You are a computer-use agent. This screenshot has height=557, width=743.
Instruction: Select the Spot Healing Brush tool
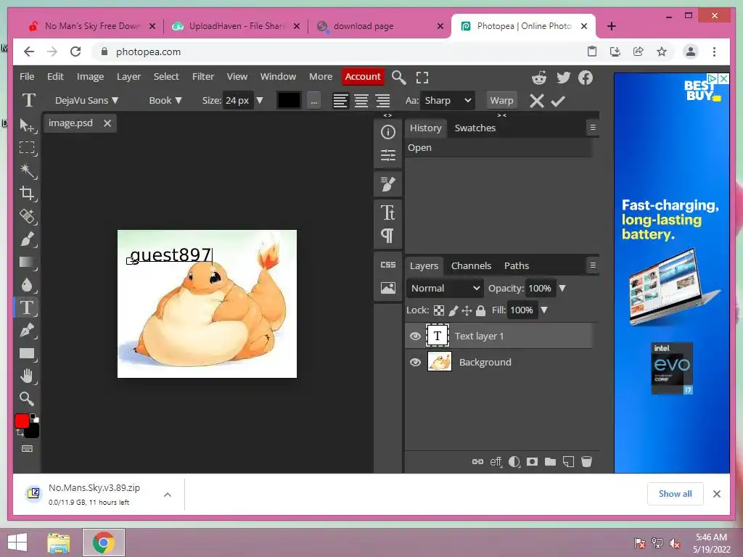click(x=27, y=216)
